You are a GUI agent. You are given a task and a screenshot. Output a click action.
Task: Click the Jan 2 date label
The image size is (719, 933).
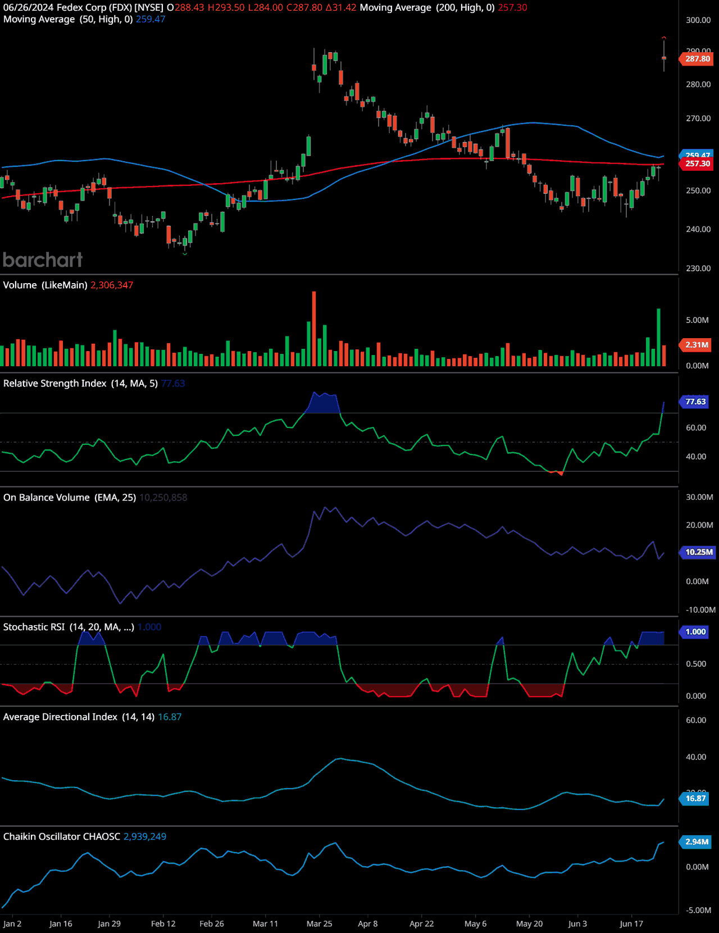point(12,923)
